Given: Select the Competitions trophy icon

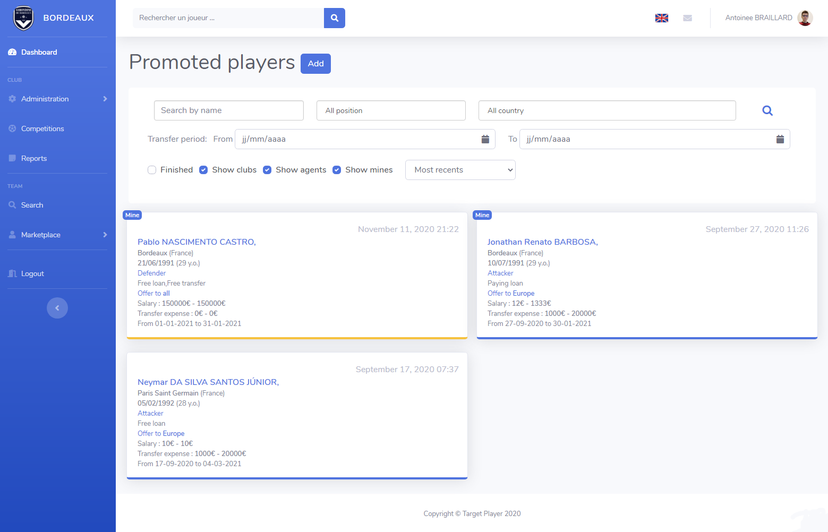Looking at the screenshot, I should [12, 128].
